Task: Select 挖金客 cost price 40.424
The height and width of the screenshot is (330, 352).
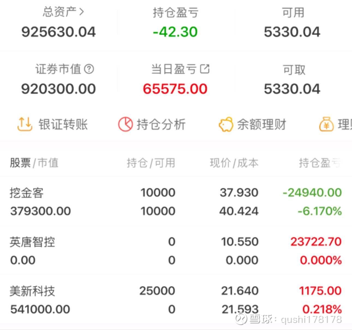Action: pos(239,211)
